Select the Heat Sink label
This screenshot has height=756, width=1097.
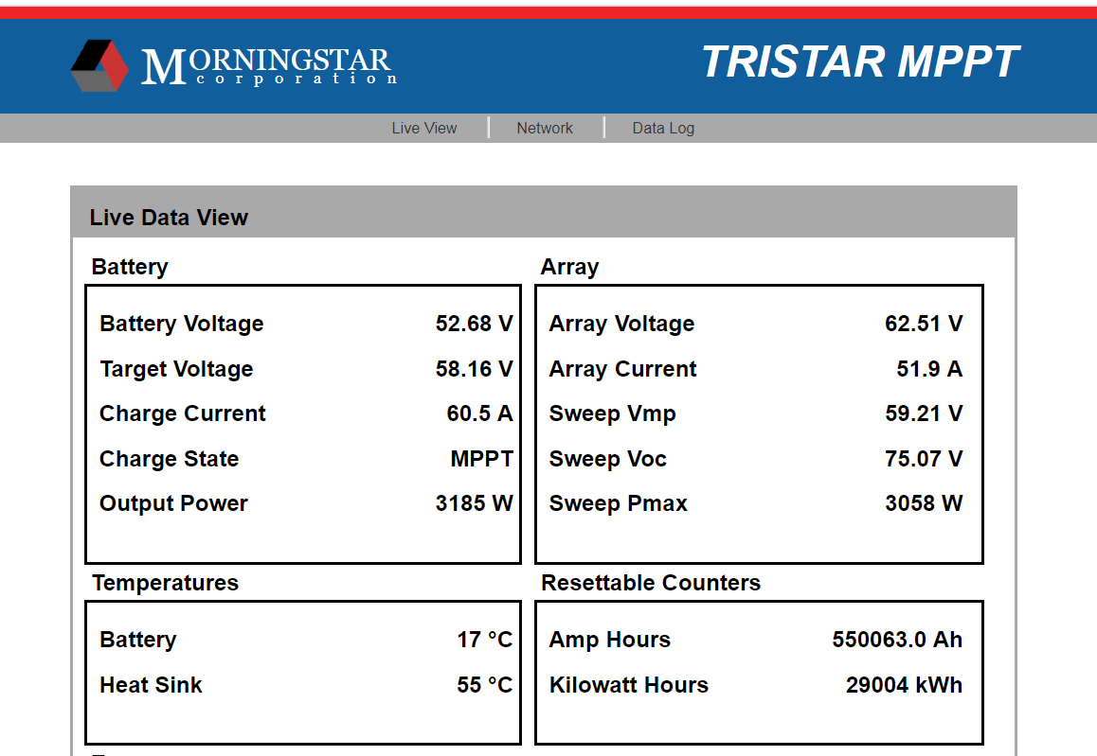click(151, 685)
